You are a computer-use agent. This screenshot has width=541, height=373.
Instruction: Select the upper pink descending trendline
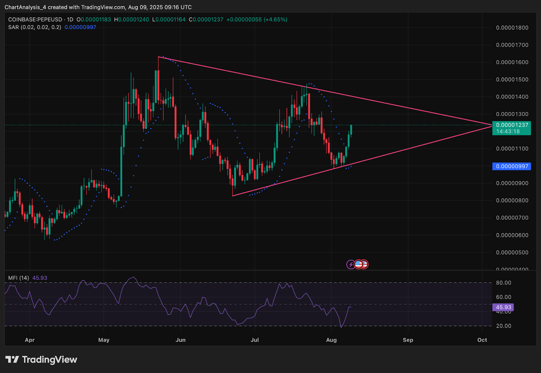point(325,91)
